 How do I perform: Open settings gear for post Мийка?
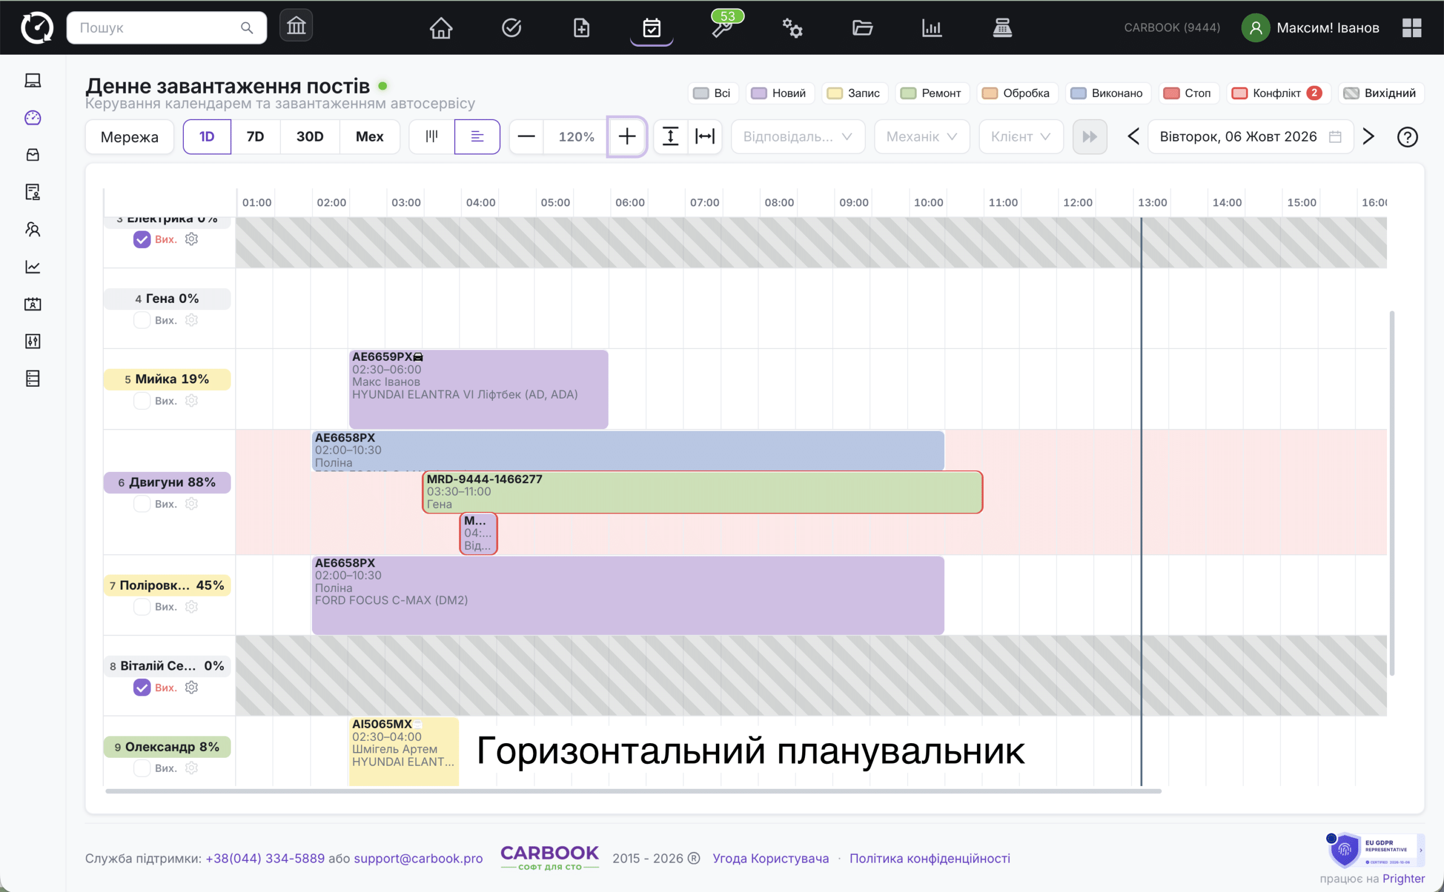pos(191,400)
